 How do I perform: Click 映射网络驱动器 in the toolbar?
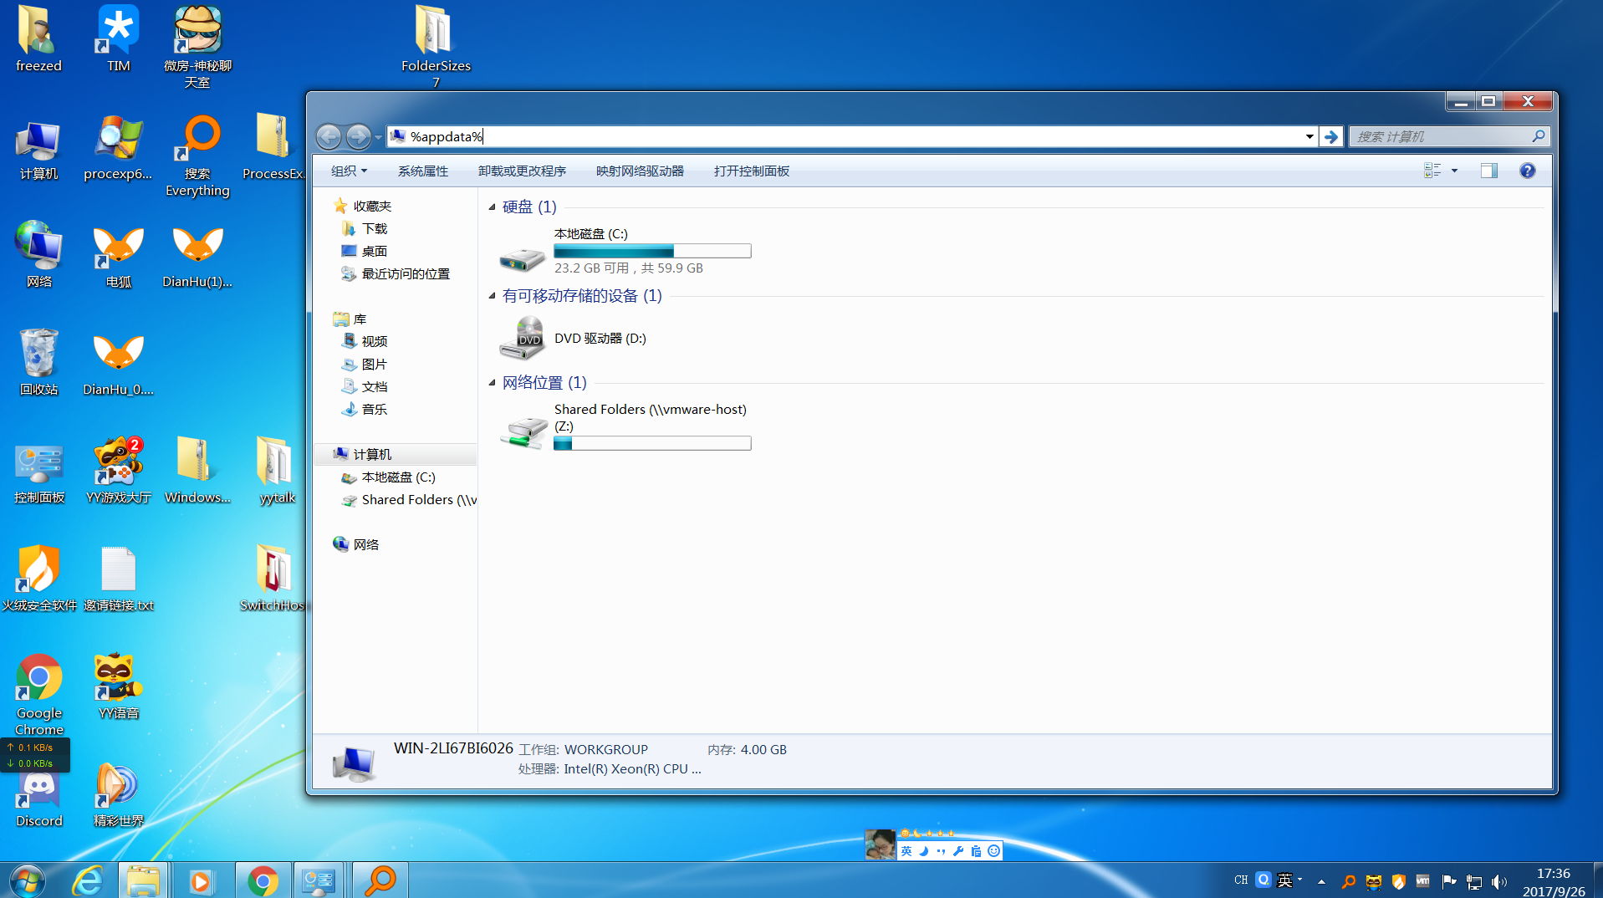(640, 171)
